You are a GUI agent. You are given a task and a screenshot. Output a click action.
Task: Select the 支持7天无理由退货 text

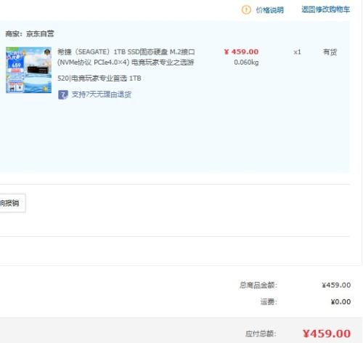[x=102, y=94]
